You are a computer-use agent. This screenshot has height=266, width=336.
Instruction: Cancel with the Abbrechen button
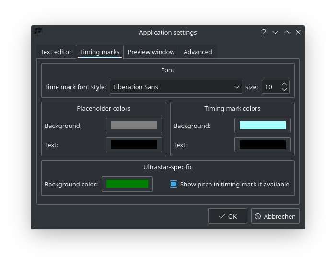pos(275,216)
